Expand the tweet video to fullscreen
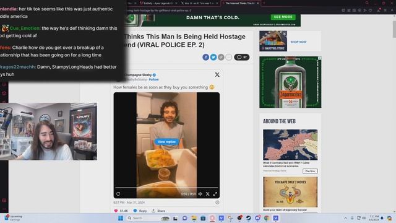 215,194
